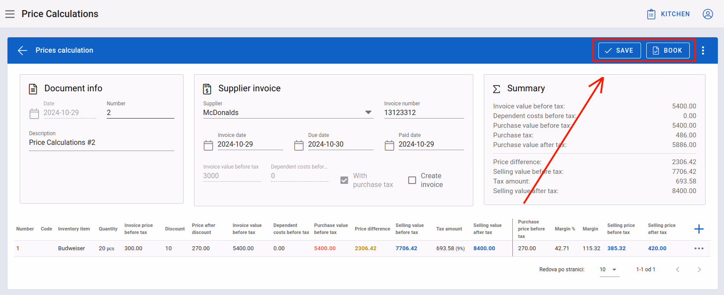Click the 1-1 od 1 pagination text
The height and width of the screenshot is (295, 724).
click(645, 270)
